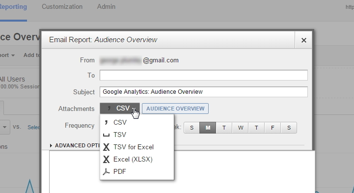Image resolution: width=354 pixels, height=193 pixels.
Task: Click into the To email field
Action: [x=204, y=75]
